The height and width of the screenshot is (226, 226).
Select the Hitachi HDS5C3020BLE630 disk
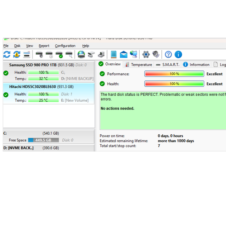tap(49, 94)
